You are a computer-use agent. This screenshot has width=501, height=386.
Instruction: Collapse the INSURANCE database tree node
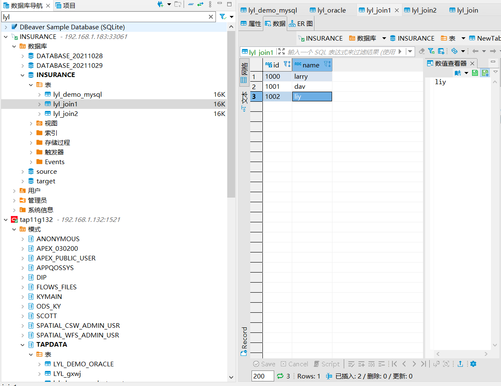pos(22,75)
